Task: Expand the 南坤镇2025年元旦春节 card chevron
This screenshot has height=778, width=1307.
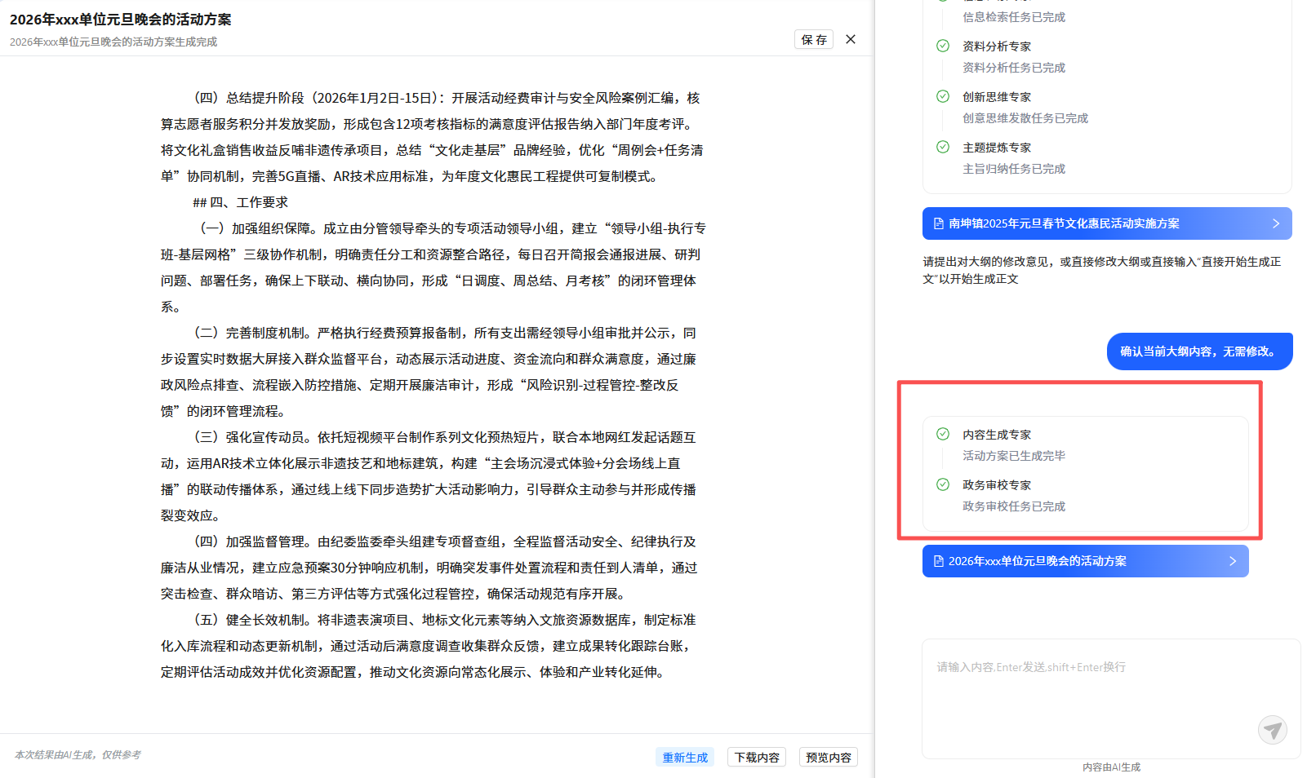Action: [x=1276, y=223]
